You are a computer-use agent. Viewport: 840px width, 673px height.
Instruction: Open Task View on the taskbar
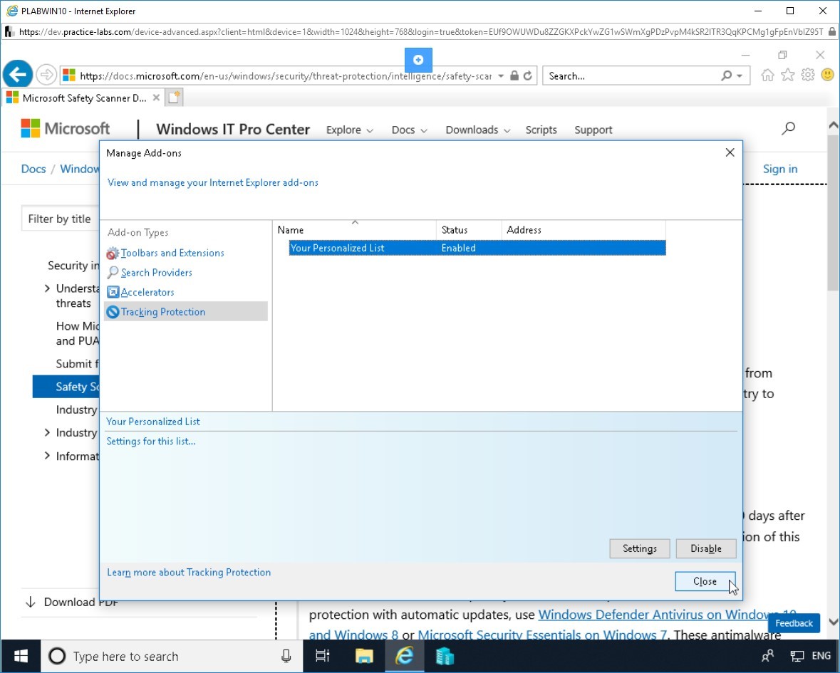[x=323, y=656]
